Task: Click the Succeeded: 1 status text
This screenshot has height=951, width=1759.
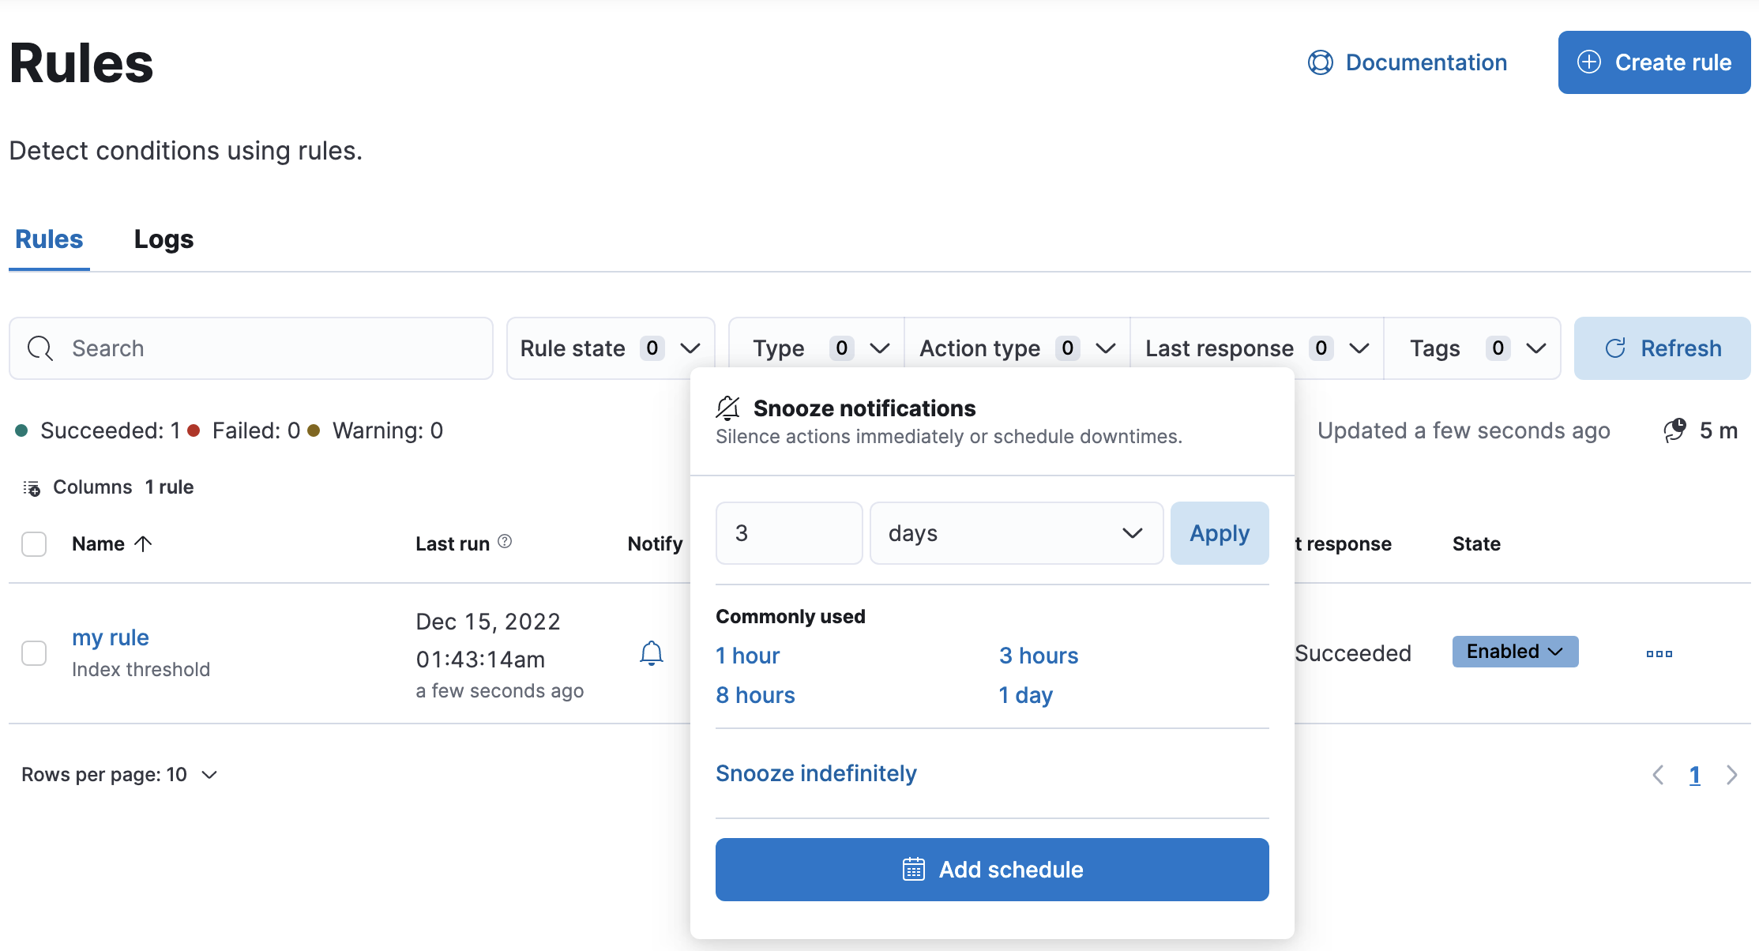Action: (110, 430)
